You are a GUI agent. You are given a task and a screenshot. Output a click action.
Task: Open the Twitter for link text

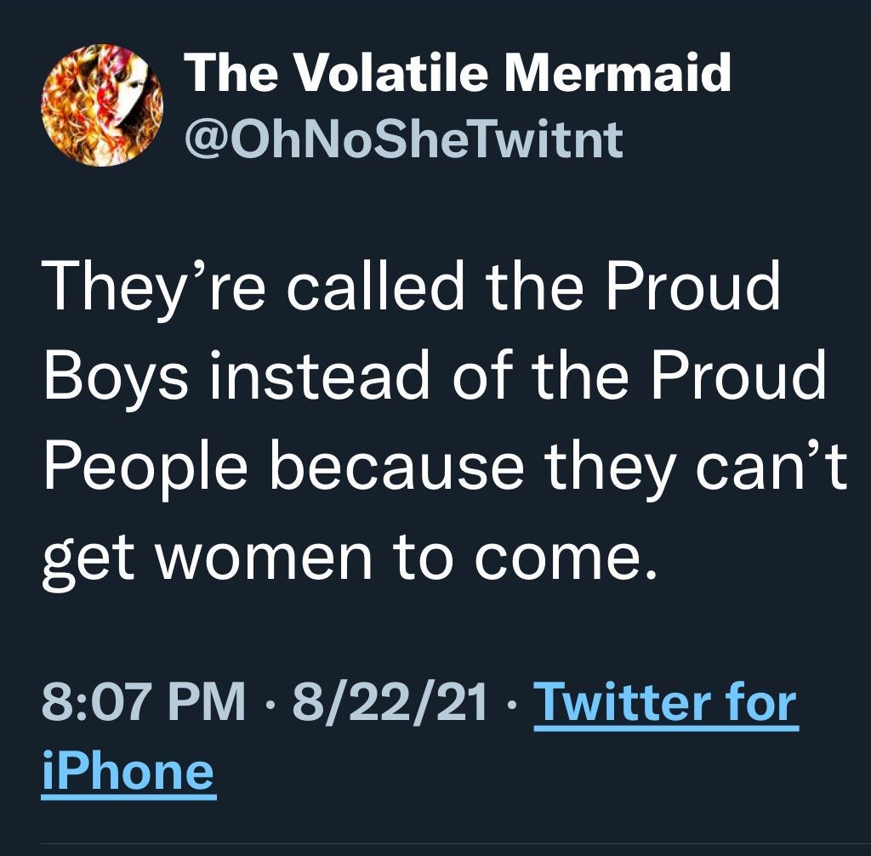(x=664, y=702)
